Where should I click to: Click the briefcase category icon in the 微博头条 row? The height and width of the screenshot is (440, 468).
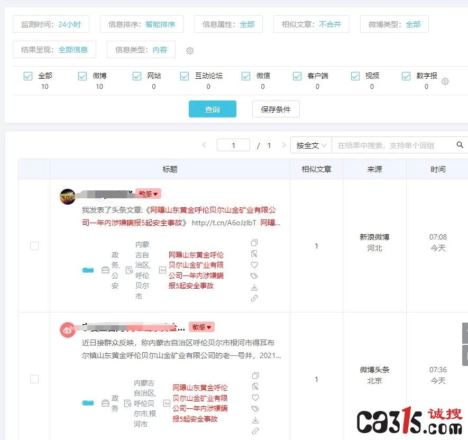[x=105, y=404]
